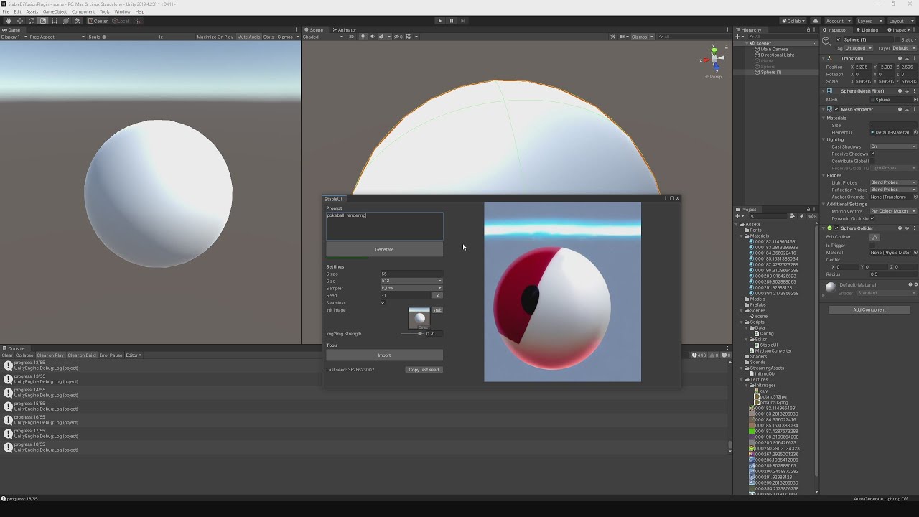Open the Layers dropdown in the toolbar
The image size is (919, 517).
click(869, 21)
